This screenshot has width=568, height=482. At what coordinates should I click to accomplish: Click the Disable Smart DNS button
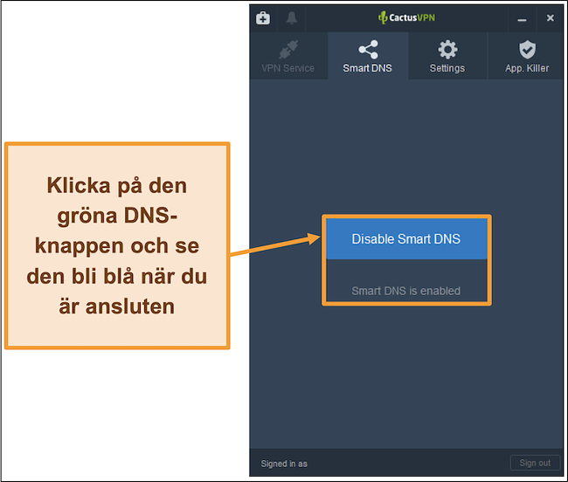pos(406,239)
